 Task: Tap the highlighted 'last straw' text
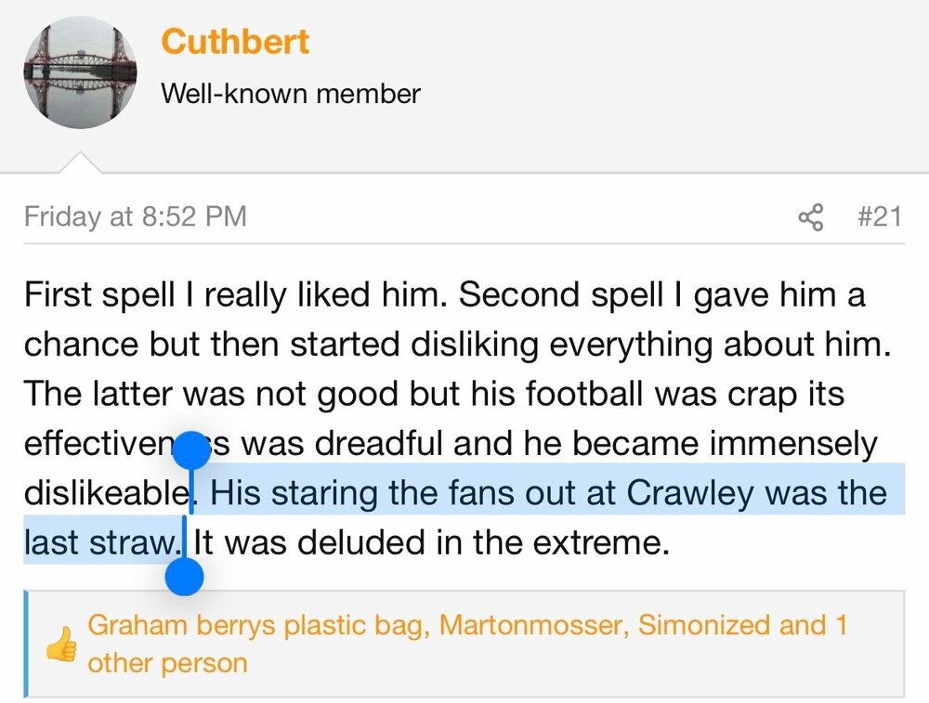(x=100, y=541)
